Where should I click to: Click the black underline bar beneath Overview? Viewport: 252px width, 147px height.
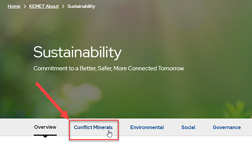coord(45,135)
